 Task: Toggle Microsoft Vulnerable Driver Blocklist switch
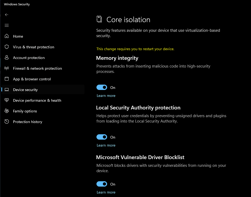pyautogui.click(x=102, y=184)
